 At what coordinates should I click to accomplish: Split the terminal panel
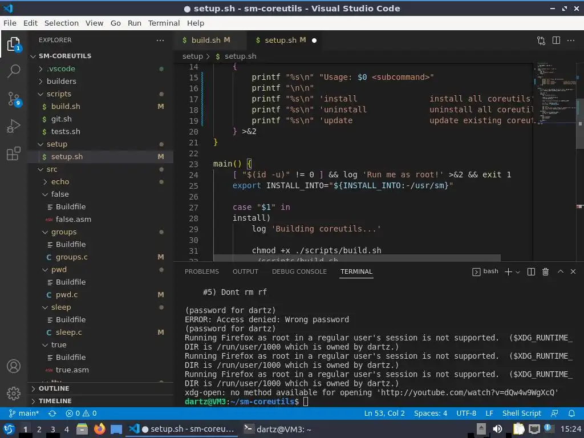(x=531, y=272)
